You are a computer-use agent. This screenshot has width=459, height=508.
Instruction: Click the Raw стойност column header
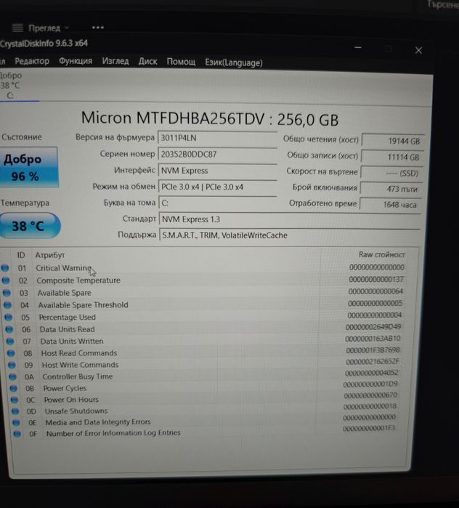(381, 254)
